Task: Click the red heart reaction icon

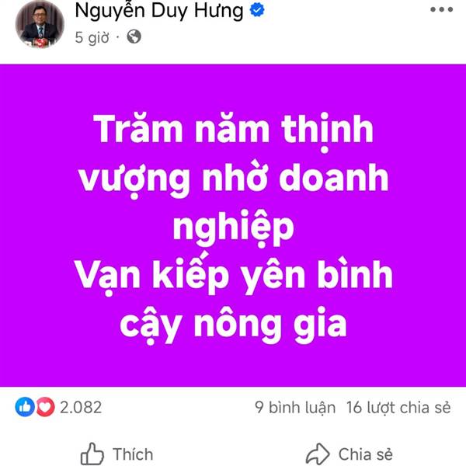Action: (46, 407)
